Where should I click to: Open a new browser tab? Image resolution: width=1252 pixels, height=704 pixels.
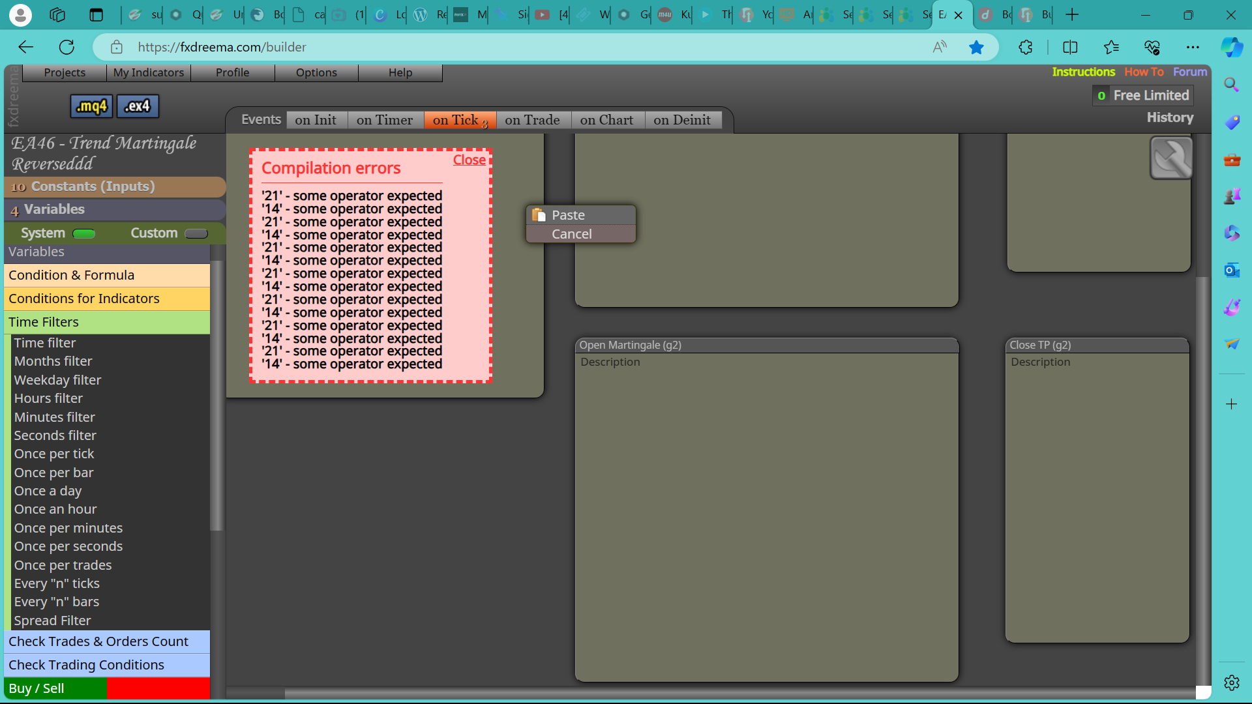point(1072,14)
